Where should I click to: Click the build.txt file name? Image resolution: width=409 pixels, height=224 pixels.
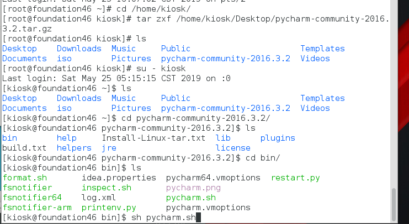click(x=24, y=148)
